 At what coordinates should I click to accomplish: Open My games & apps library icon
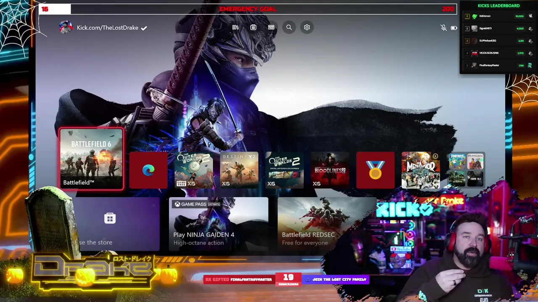[x=235, y=27]
